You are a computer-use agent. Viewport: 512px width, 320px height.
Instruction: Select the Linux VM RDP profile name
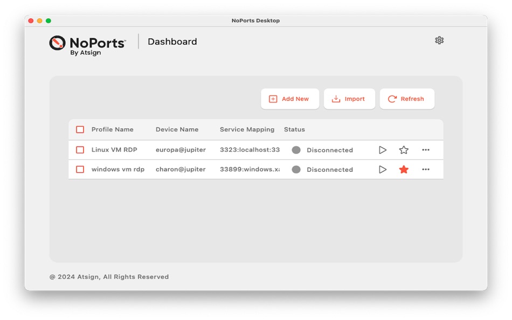pos(114,150)
